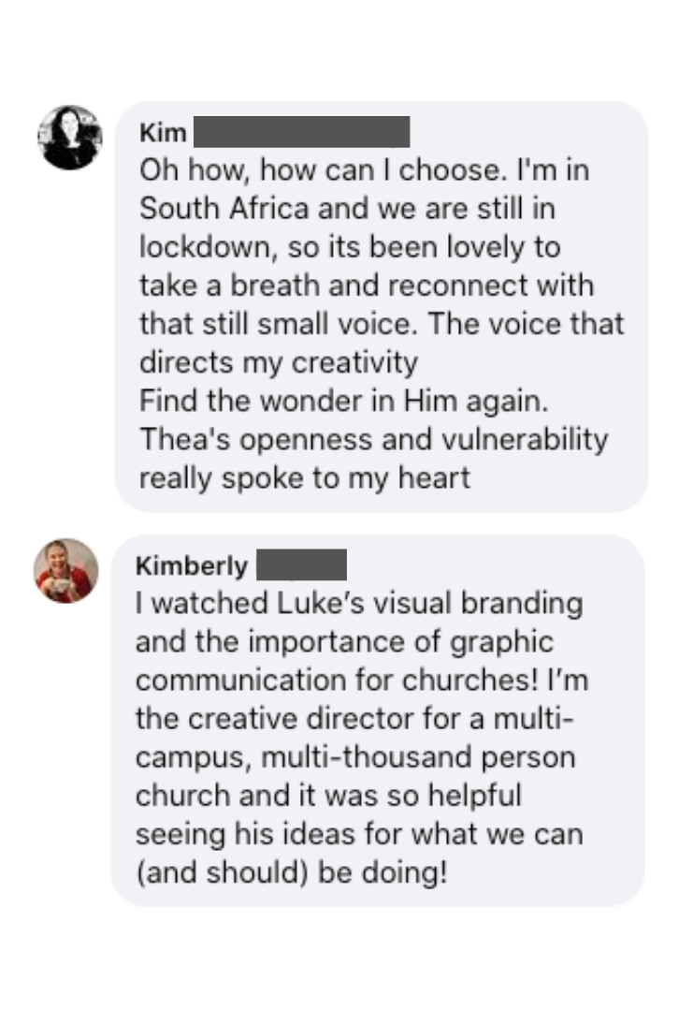Click 'Oh how, how can I choose' opening line
Image resolution: width=693 pixels, height=1011 pixels.
click(320, 170)
